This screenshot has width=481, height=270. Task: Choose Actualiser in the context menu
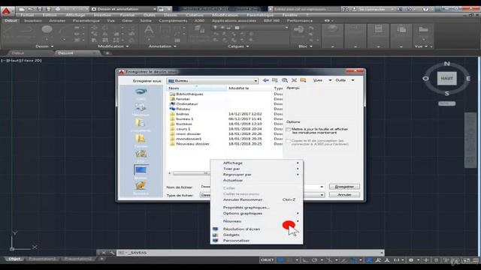pyautogui.click(x=257, y=180)
